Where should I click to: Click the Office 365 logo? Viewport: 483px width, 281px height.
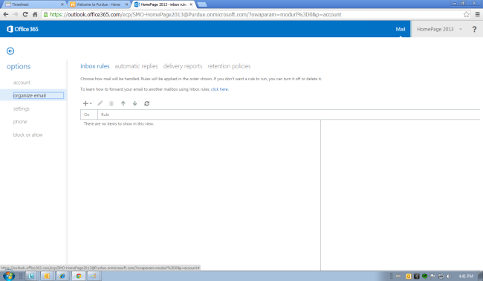point(22,29)
